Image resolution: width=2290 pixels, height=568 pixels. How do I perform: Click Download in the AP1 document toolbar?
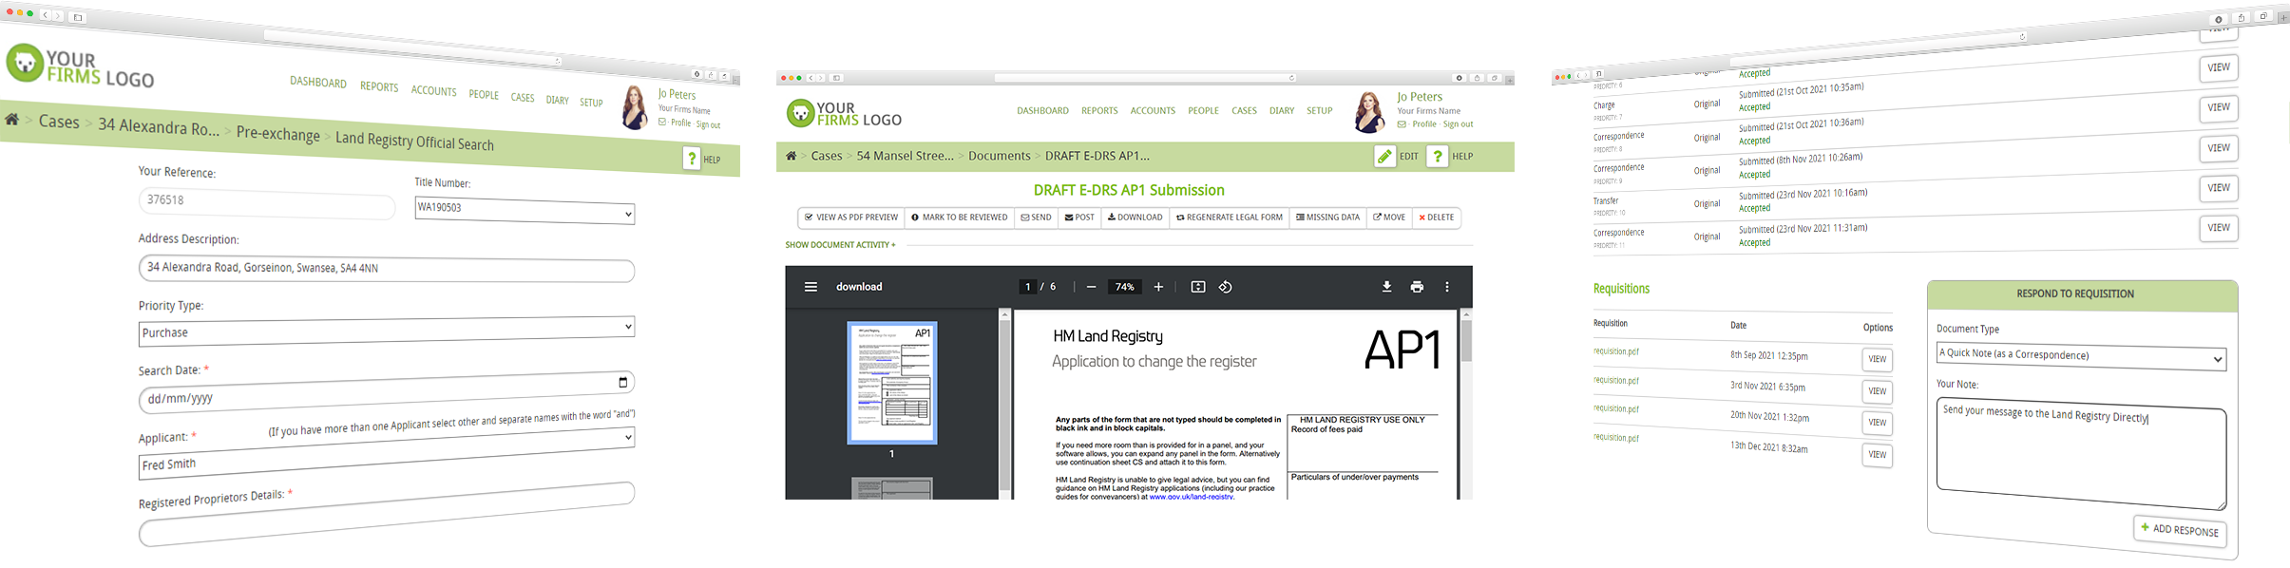1135,218
